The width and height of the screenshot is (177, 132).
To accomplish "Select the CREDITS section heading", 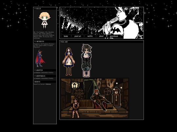I will point(37,82).
